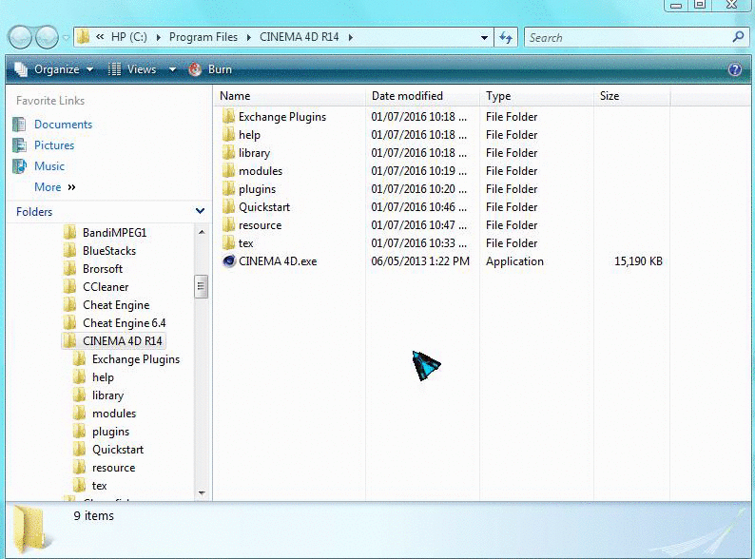Select modules subfolder in the folder tree

(x=114, y=414)
